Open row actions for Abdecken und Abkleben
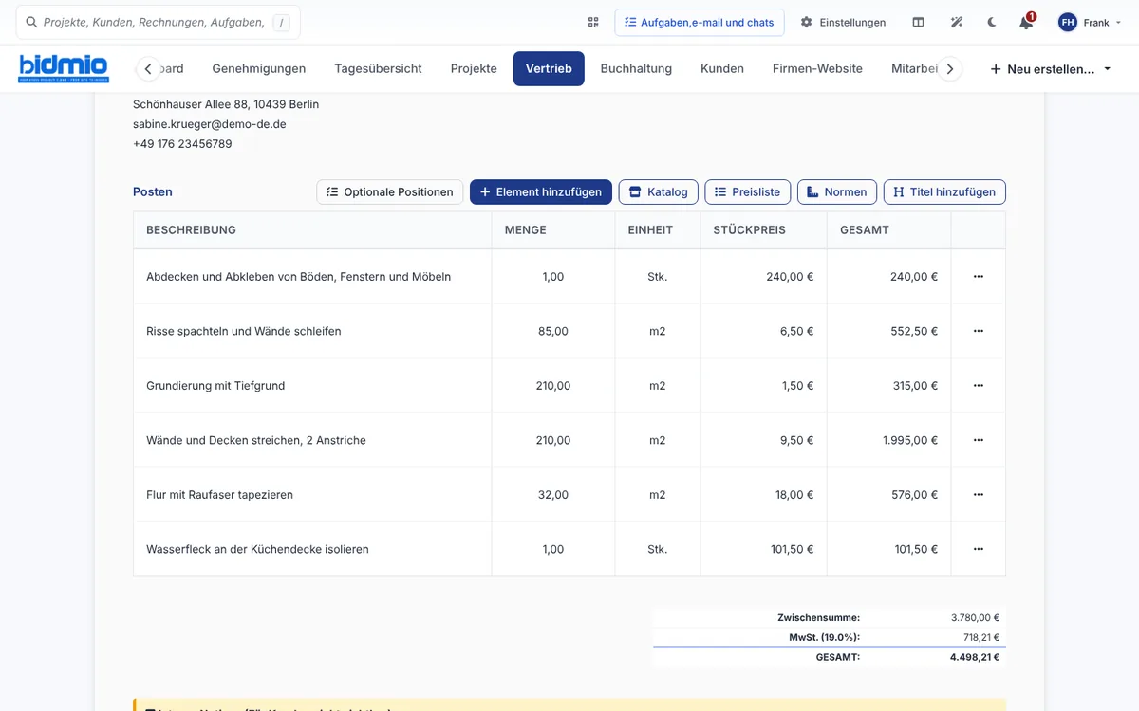 click(979, 277)
